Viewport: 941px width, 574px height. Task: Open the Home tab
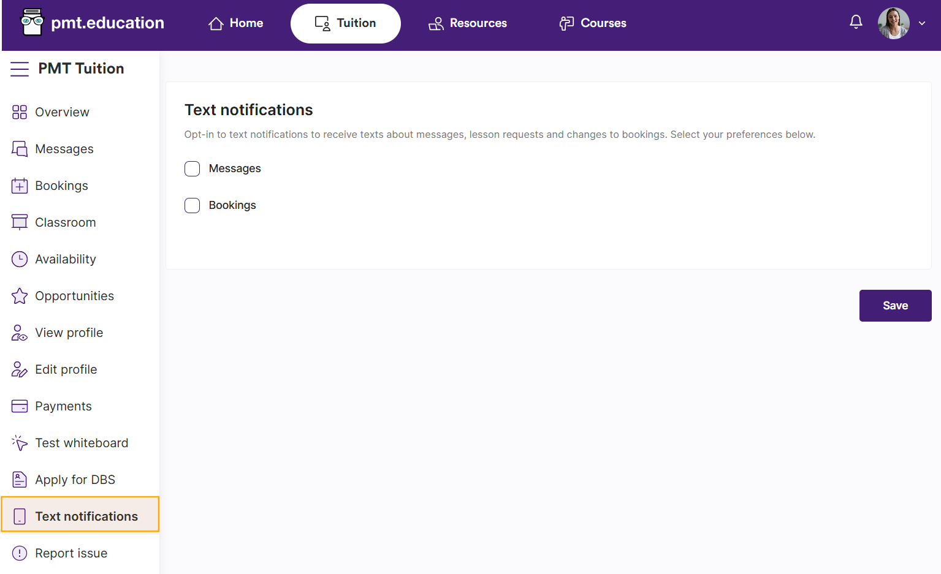(x=236, y=23)
